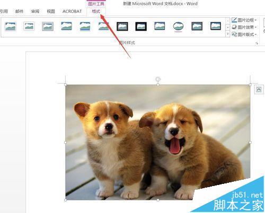Apply the second white-framed picture style
The image size is (265, 213).
point(29,26)
